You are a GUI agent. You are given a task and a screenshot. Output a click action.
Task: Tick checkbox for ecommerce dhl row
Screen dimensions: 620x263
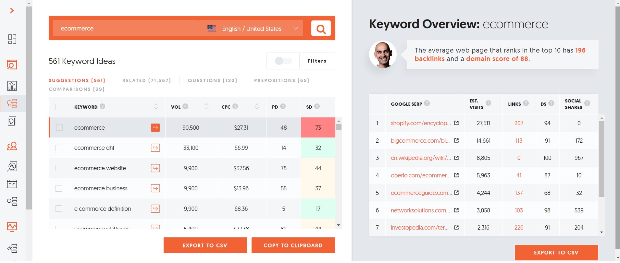coord(59,148)
